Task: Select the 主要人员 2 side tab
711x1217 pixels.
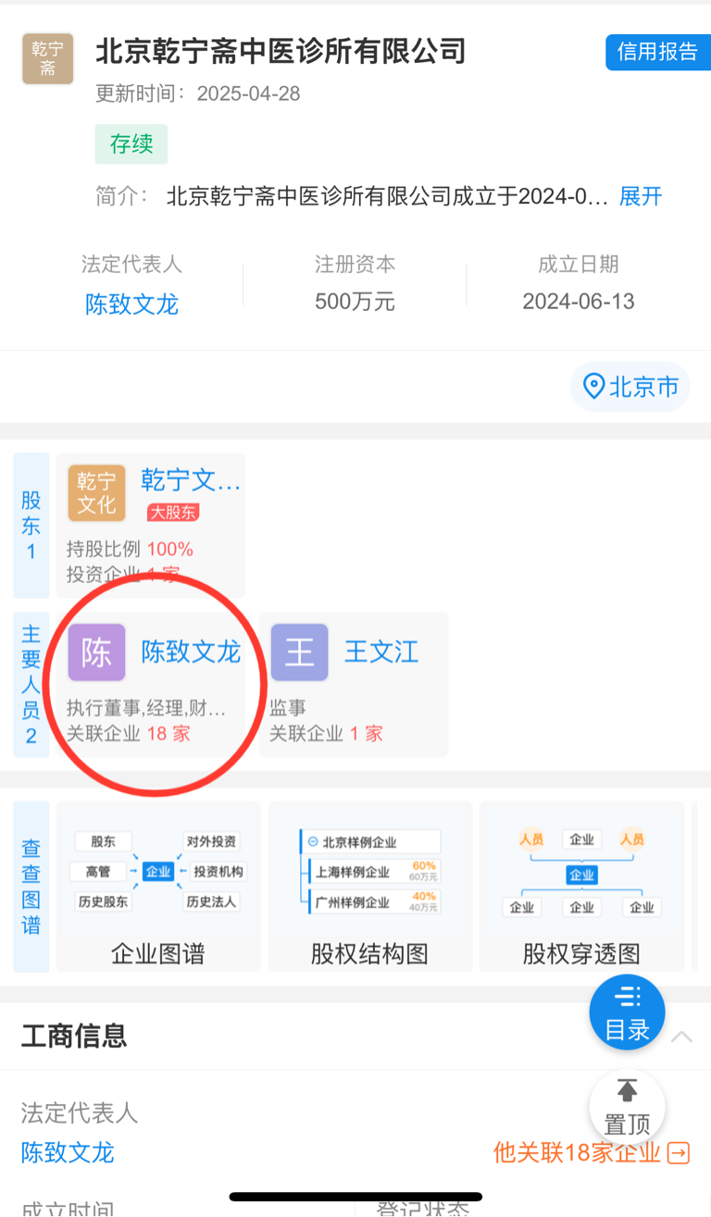Action: click(x=31, y=685)
